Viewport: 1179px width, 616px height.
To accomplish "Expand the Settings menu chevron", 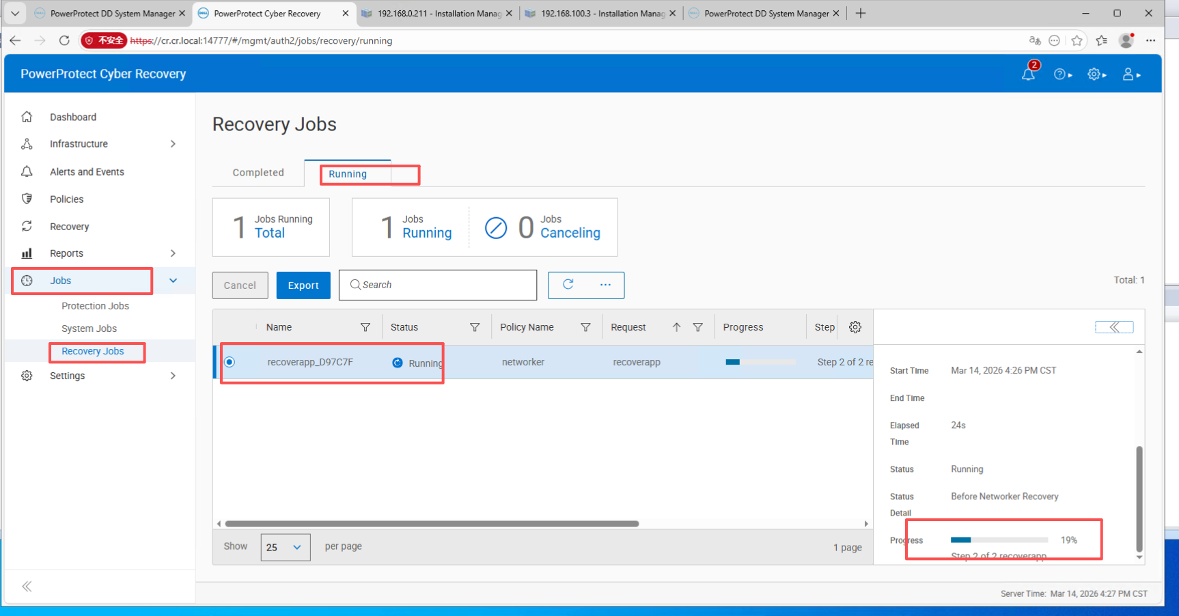I will [x=173, y=376].
